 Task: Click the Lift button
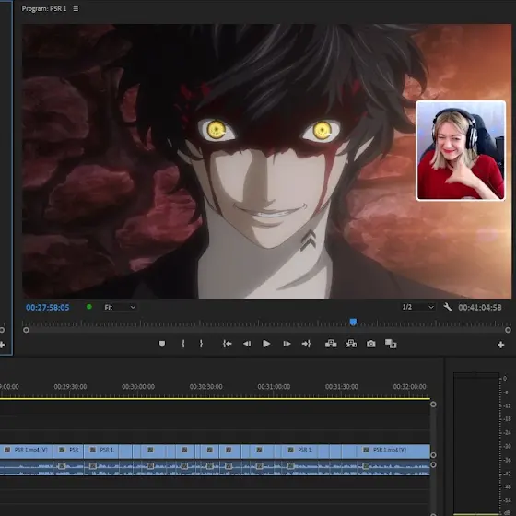click(331, 344)
